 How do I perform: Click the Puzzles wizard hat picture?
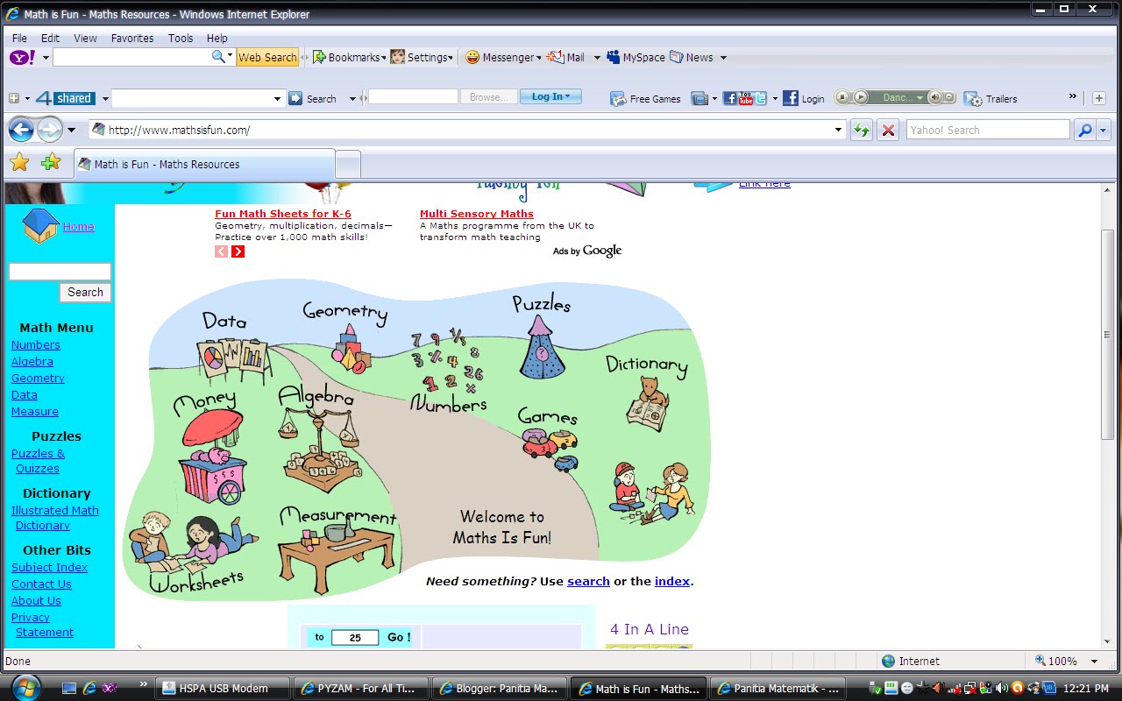(x=542, y=347)
